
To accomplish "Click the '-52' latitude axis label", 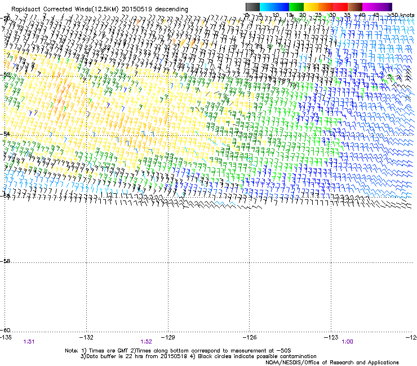I will (5, 75).
